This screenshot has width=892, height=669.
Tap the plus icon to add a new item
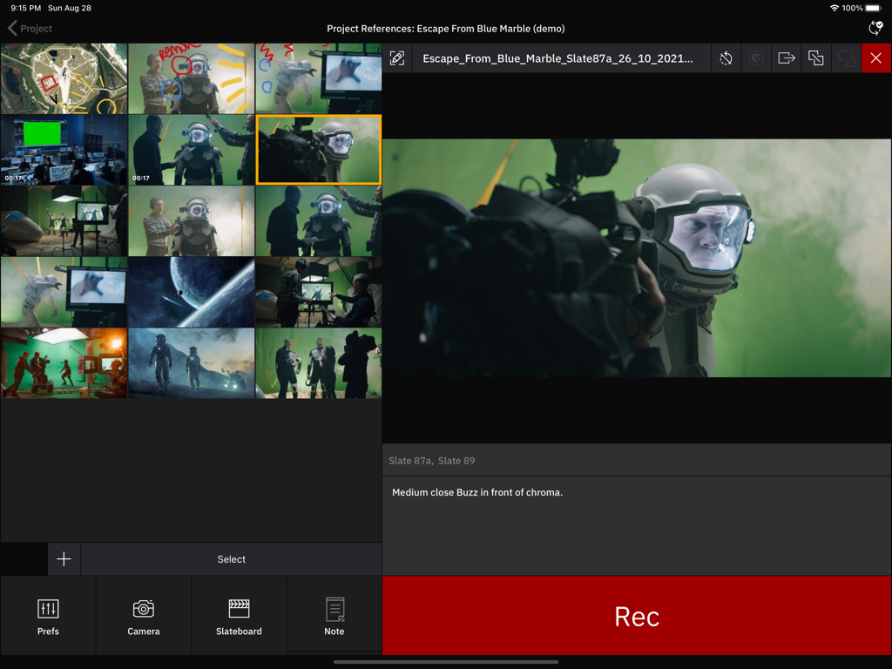pos(63,558)
